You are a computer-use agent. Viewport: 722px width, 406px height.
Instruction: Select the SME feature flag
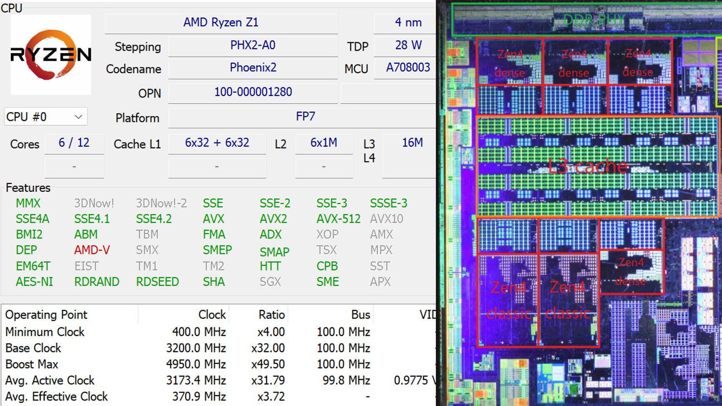[x=328, y=282]
